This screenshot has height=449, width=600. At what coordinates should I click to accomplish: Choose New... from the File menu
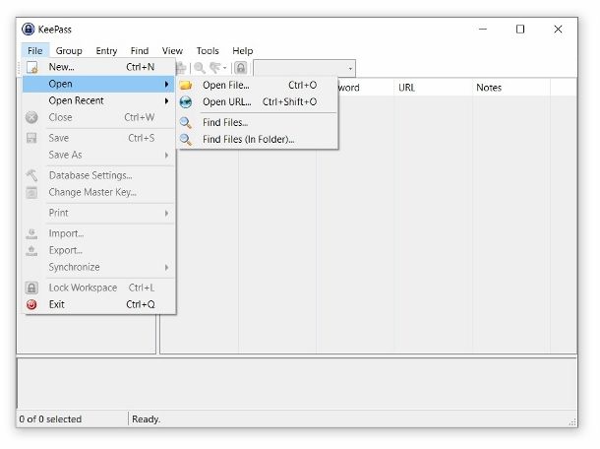point(98,67)
